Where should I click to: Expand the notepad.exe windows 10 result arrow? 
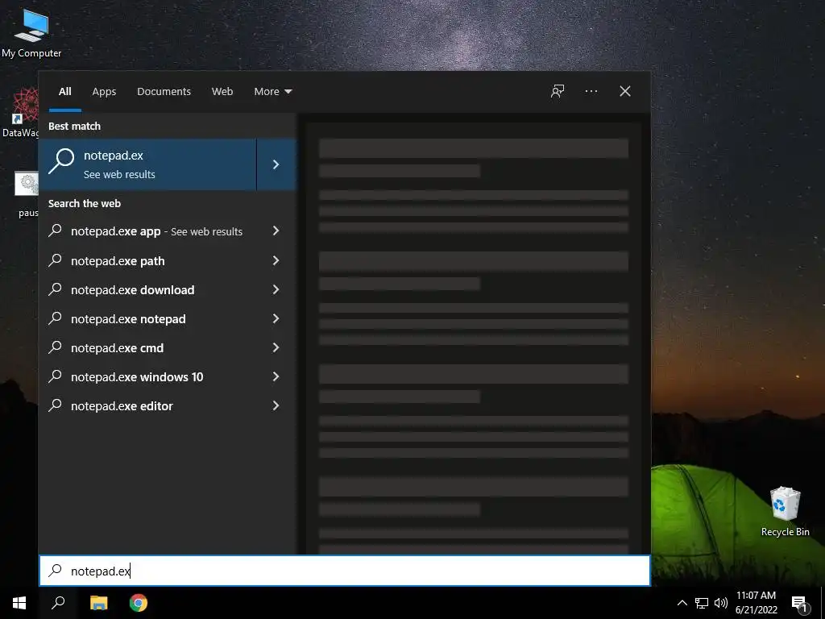(276, 376)
